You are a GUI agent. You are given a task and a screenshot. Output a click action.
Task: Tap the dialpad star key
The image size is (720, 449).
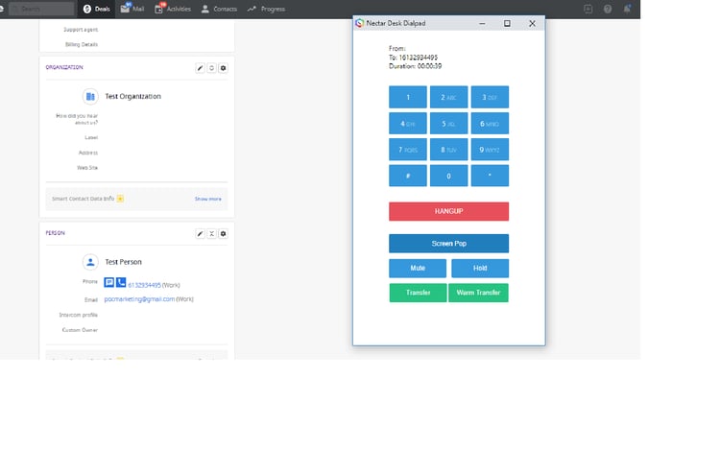(490, 176)
